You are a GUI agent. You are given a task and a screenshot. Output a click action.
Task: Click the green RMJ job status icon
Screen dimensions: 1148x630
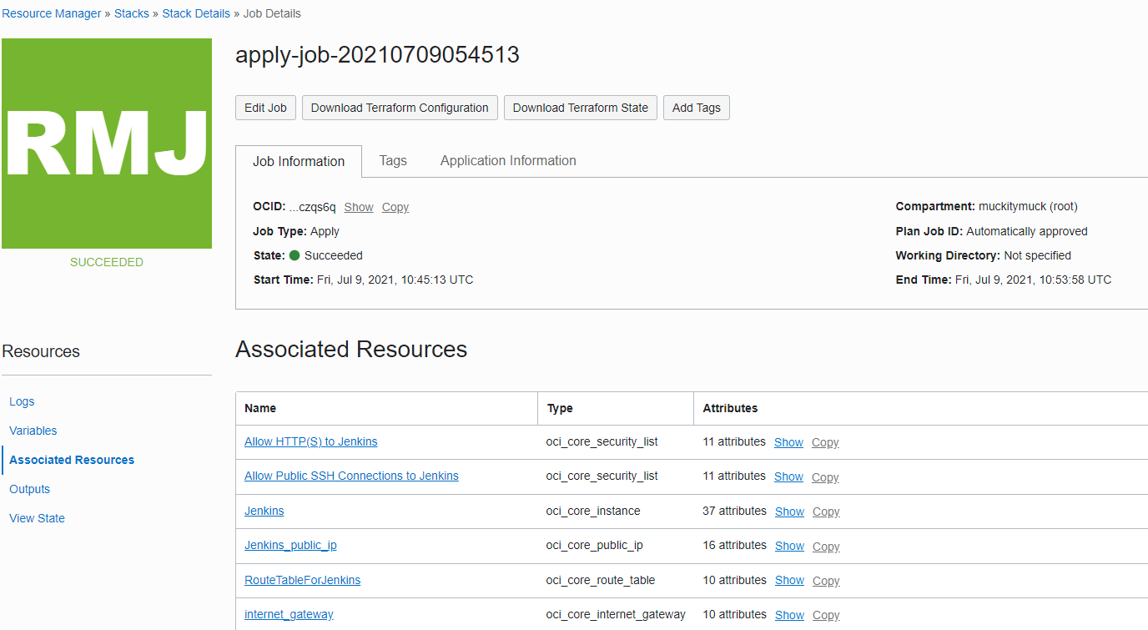107,144
